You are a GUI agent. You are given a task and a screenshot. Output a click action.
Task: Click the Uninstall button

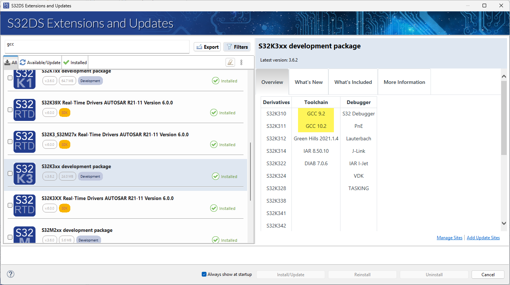tap(434, 274)
